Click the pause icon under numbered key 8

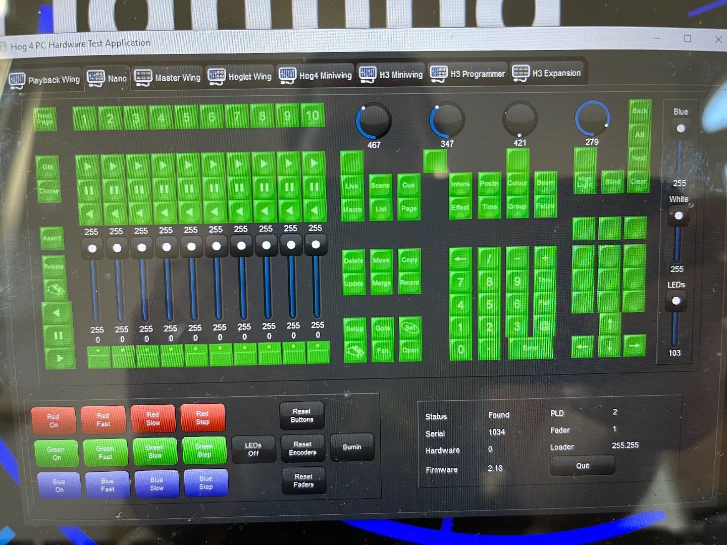(x=264, y=187)
